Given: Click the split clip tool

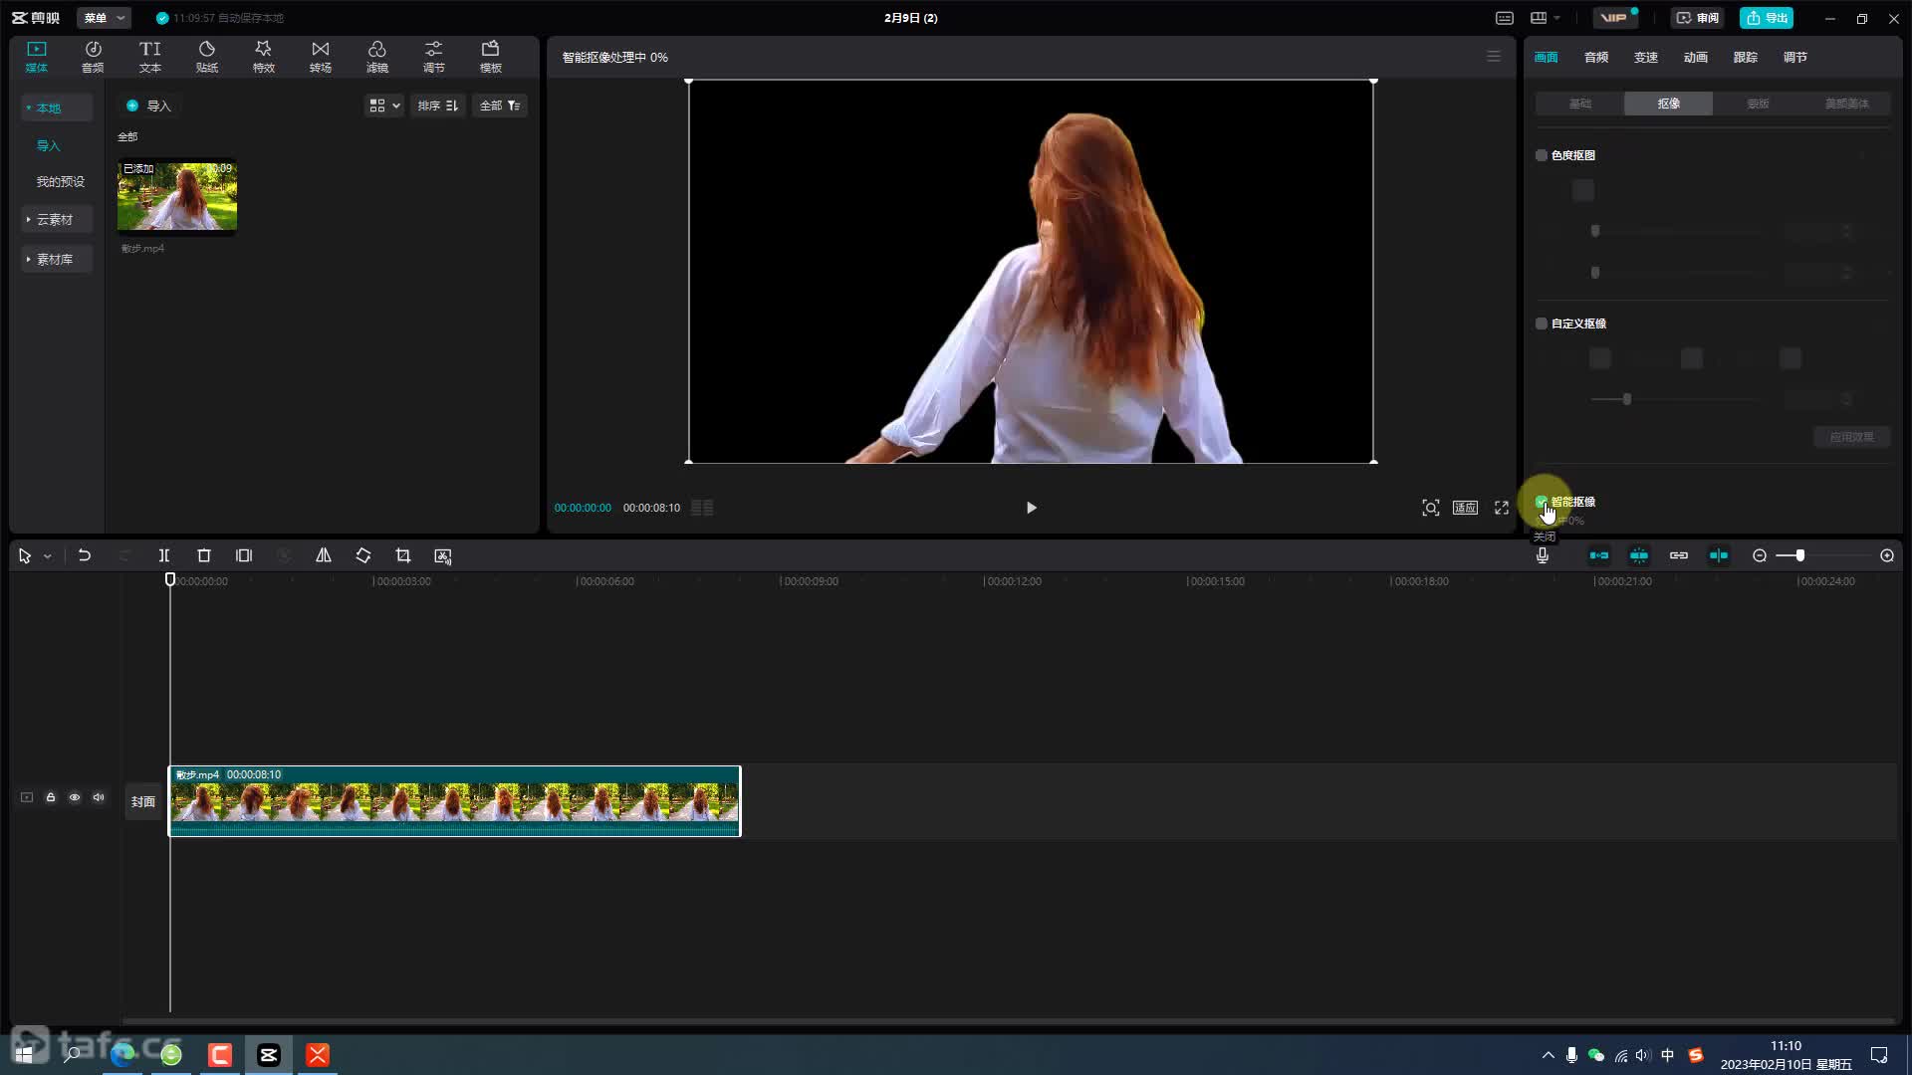Looking at the screenshot, I should point(164,555).
